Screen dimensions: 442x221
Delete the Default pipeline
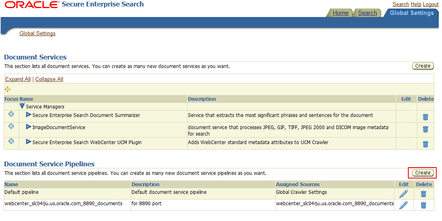point(423,194)
